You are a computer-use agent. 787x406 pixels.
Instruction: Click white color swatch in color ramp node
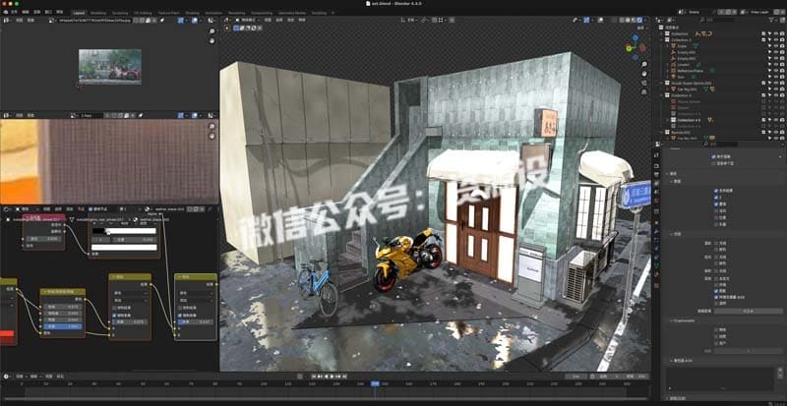124,248
